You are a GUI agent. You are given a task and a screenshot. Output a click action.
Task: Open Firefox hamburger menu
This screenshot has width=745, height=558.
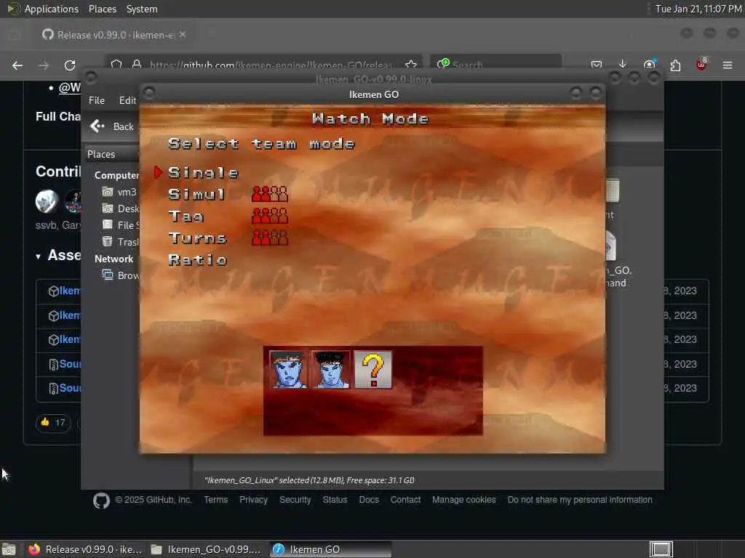tap(728, 65)
